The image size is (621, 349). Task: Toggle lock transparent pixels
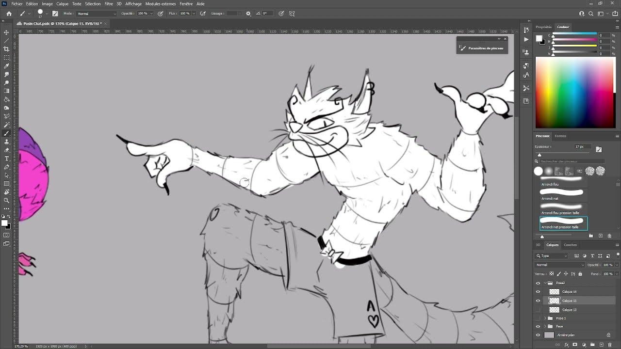(551, 274)
